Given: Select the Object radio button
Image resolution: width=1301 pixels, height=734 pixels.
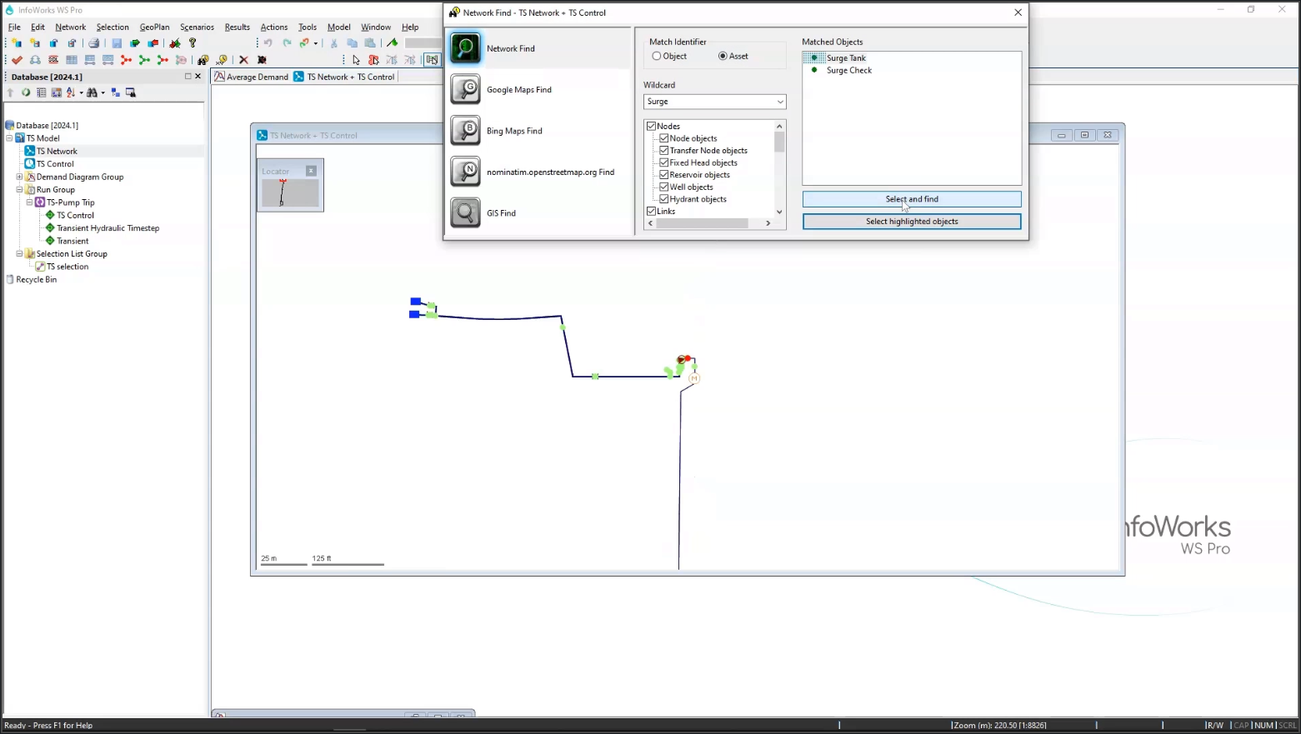Looking at the screenshot, I should [657, 56].
